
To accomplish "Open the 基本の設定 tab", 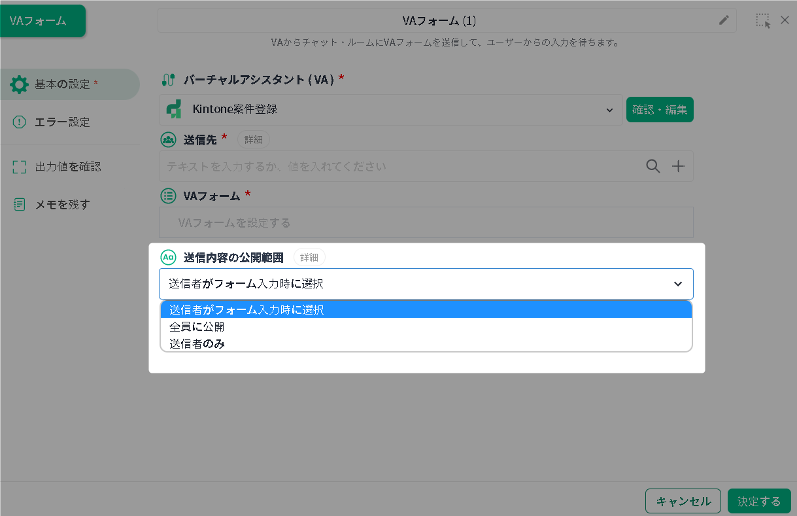I will [x=70, y=84].
